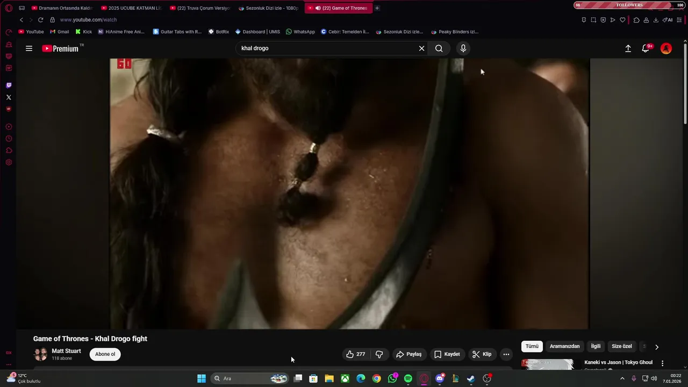Open Opera AI assistant button
The image size is (688, 387).
(668, 20)
